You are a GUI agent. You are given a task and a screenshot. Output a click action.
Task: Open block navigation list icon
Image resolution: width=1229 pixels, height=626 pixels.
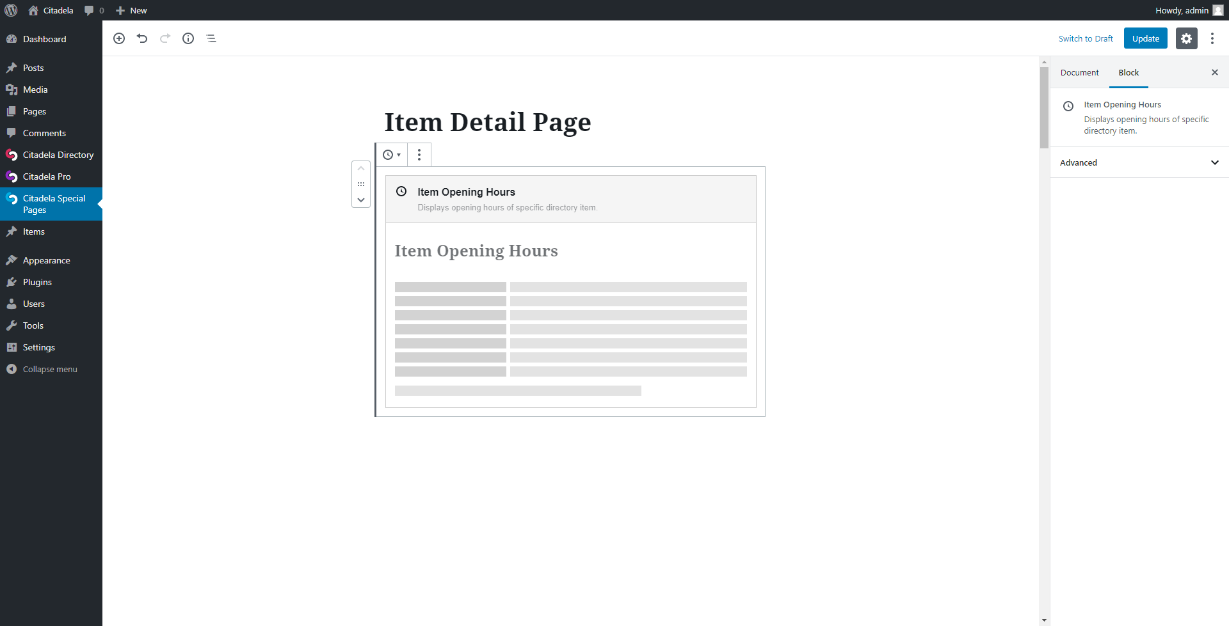[211, 38]
